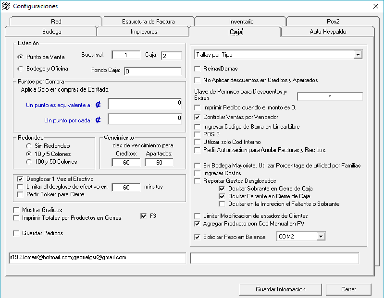Screen dimensions: 384x298
Task: Toggle Controlar Ventas por Vendedor
Action: pos(198,117)
